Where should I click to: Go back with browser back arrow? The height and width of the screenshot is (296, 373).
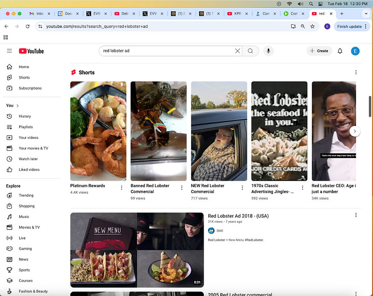coord(6,26)
